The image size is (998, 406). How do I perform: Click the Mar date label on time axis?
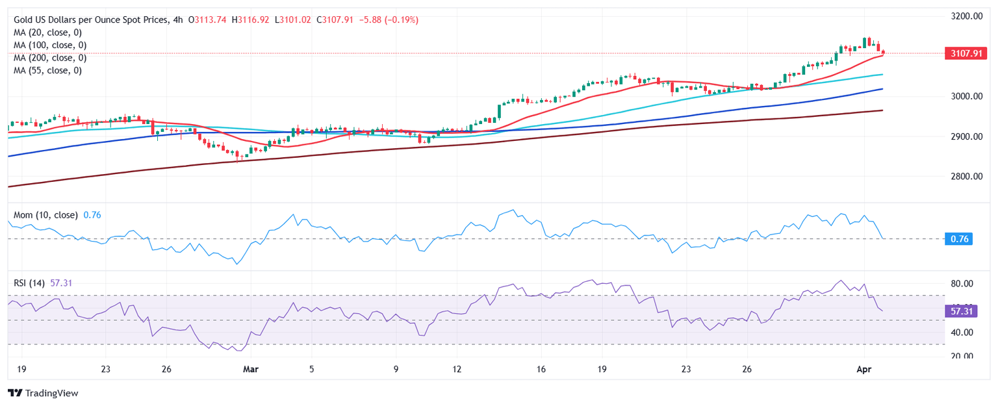coord(250,369)
